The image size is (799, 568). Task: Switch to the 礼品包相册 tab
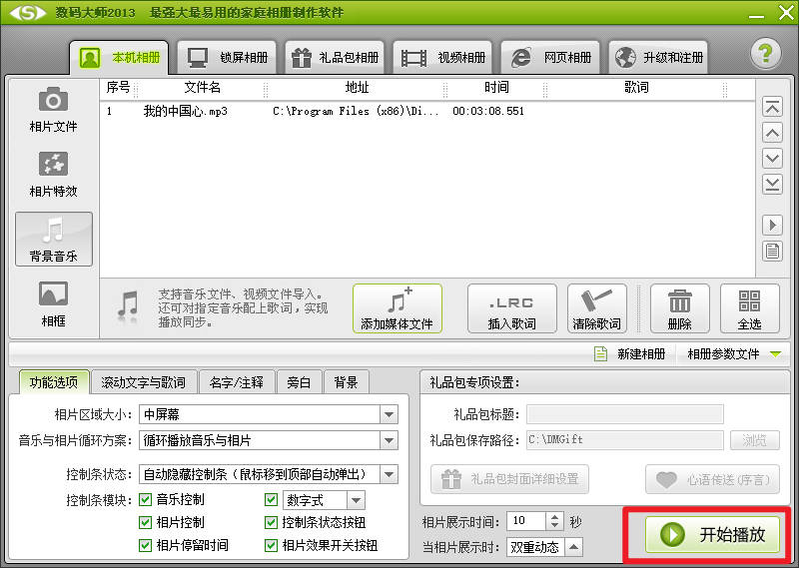coord(335,58)
